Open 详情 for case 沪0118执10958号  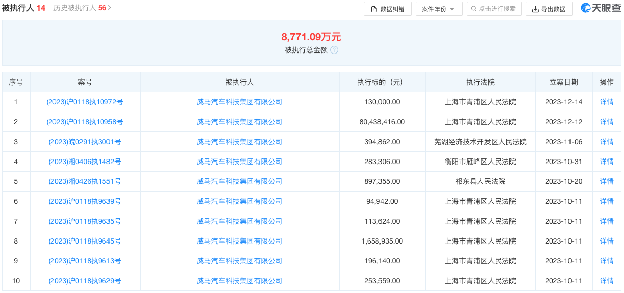point(607,122)
